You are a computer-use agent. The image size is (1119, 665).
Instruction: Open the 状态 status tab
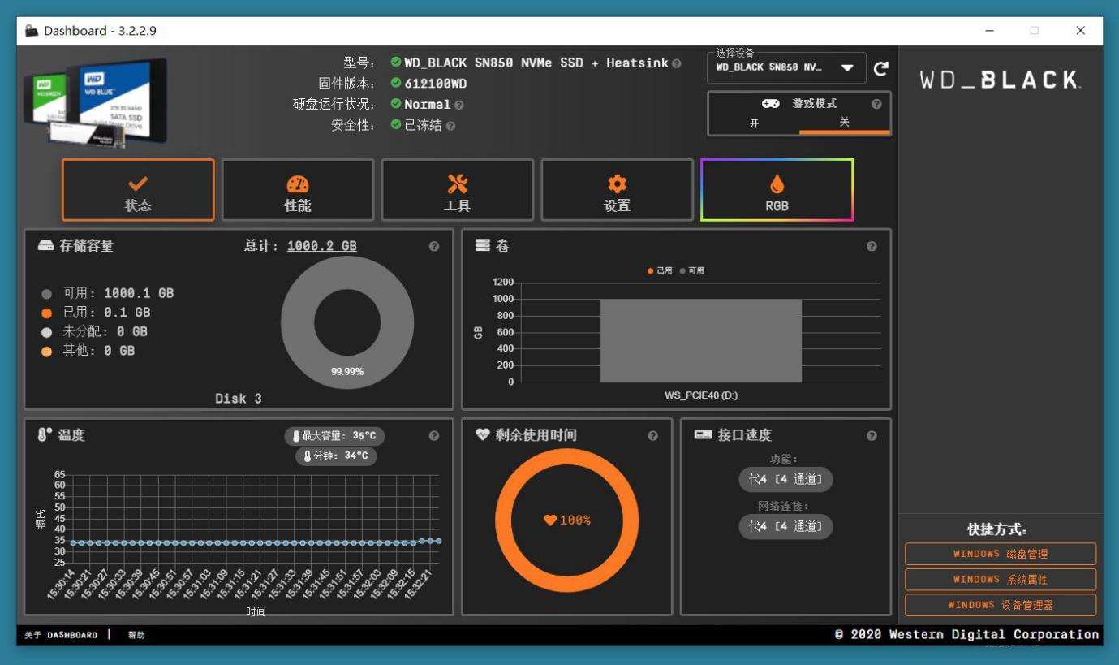138,189
